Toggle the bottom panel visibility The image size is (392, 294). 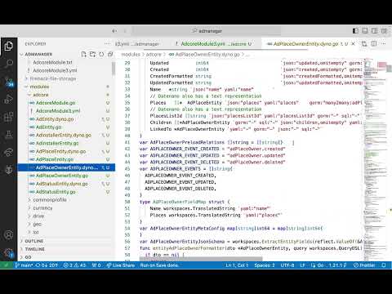click(x=365, y=31)
